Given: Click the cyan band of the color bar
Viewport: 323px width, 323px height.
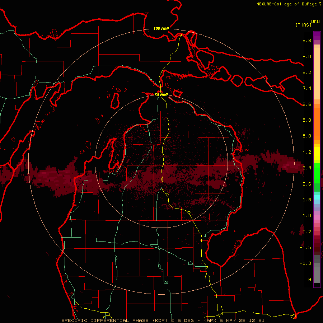Looking at the screenshot, I should pos(317,197).
